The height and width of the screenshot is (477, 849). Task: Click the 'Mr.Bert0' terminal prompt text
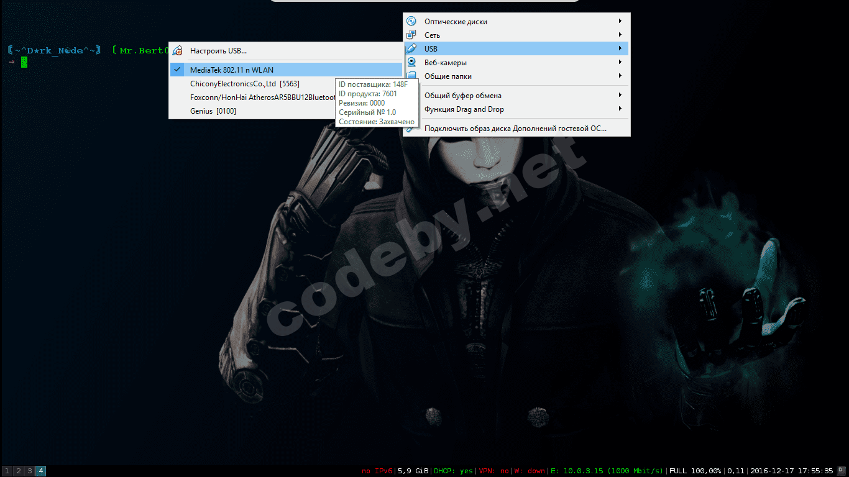click(x=144, y=50)
